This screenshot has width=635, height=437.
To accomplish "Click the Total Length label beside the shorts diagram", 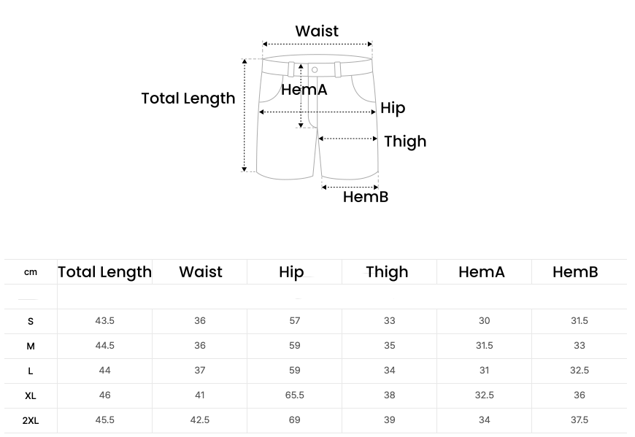I will click(x=188, y=98).
